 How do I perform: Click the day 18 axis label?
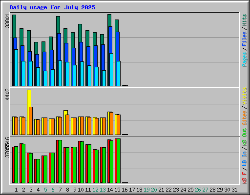[139, 190]
